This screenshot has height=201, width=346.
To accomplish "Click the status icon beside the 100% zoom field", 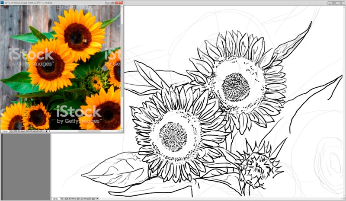I will pos(12,131).
